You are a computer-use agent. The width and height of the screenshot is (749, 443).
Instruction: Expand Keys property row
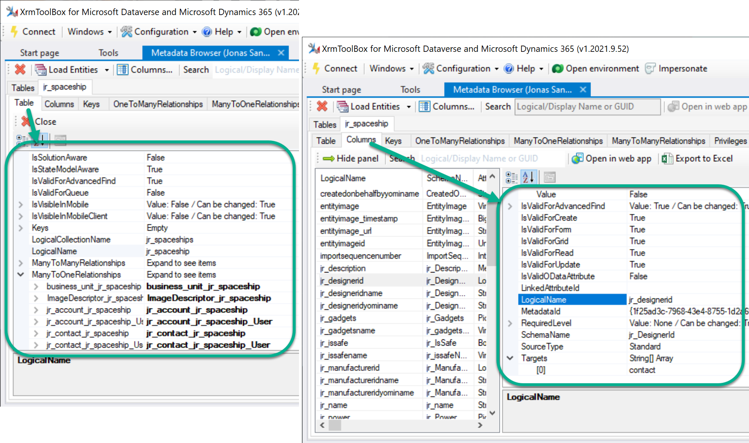pos(20,228)
